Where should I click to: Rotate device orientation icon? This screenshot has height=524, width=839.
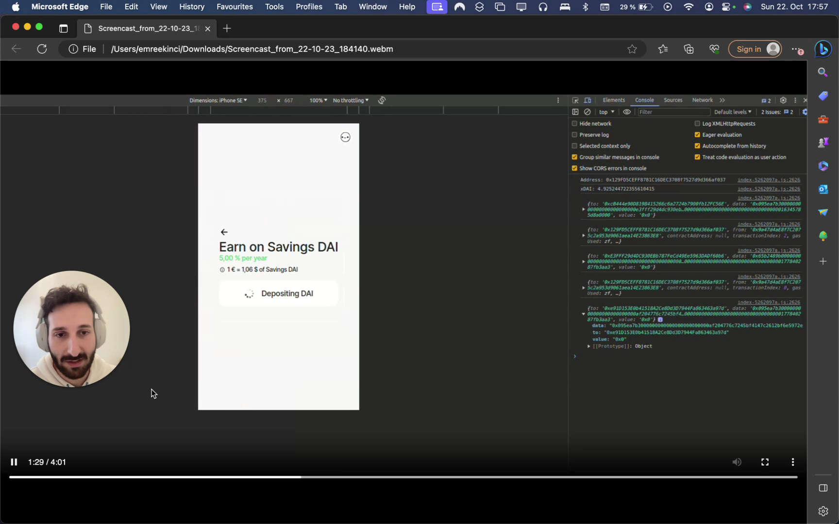(x=382, y=100)
